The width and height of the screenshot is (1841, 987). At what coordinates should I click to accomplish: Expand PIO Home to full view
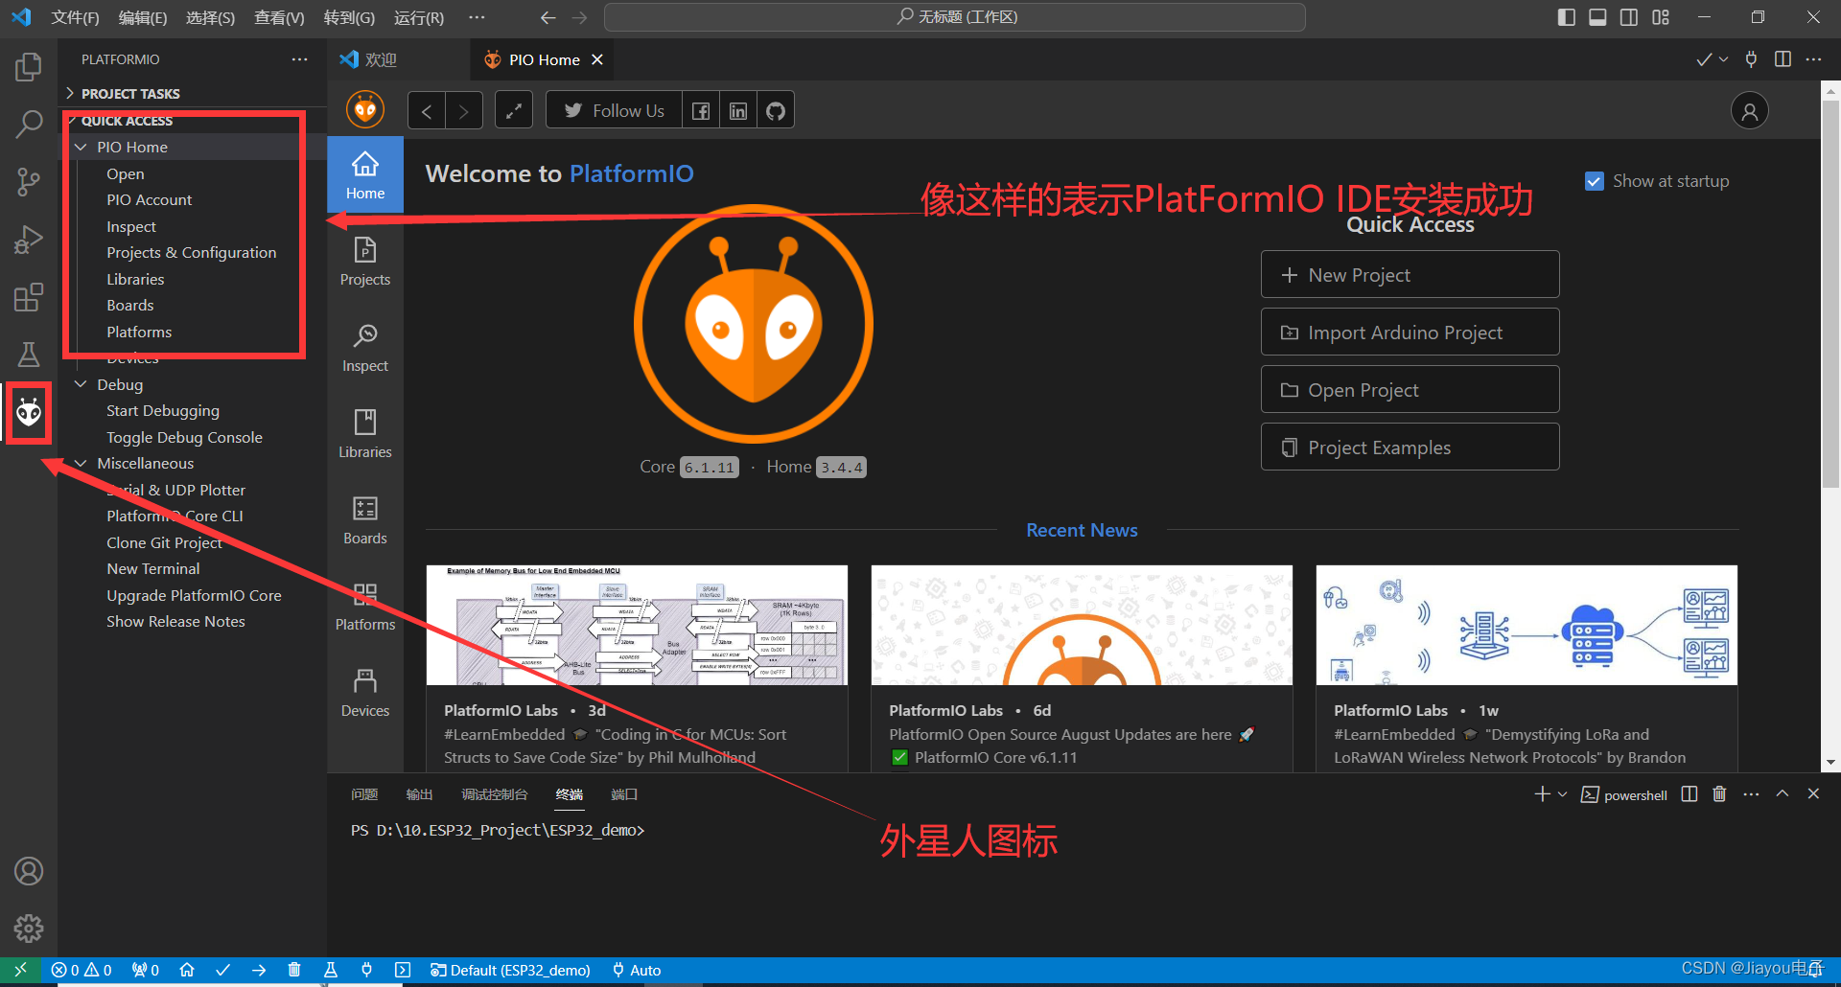point(513,111)
